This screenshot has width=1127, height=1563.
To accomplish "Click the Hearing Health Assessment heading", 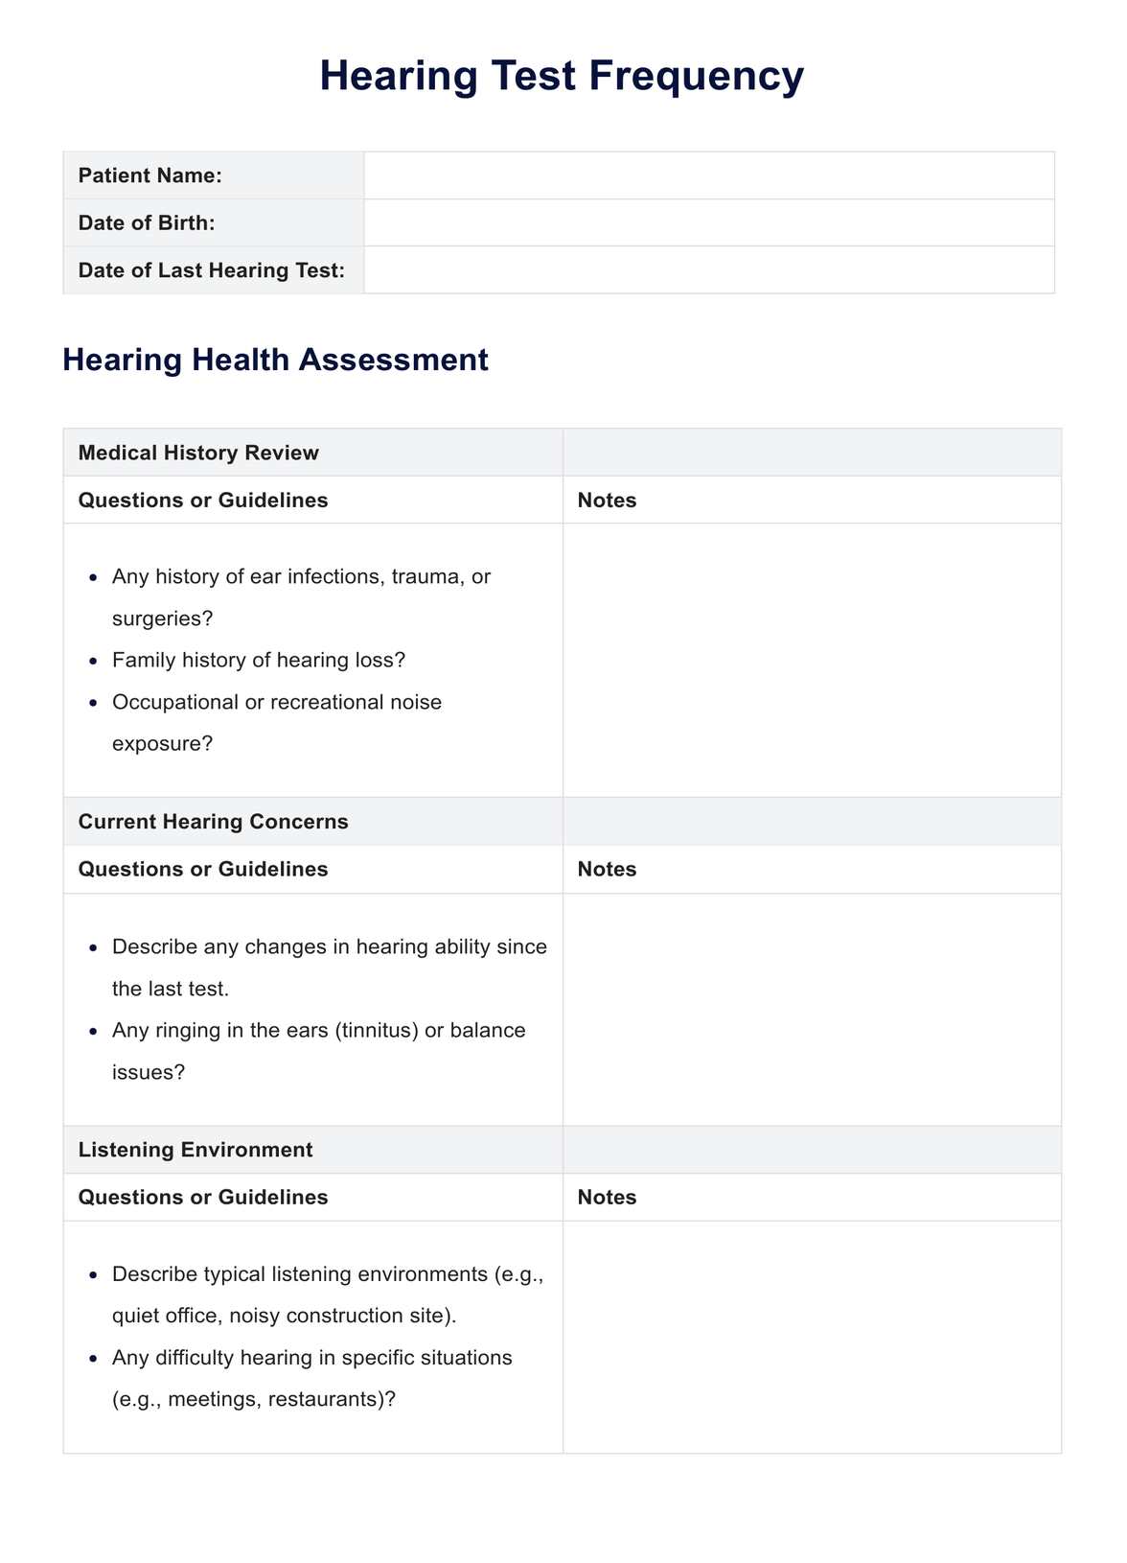I will point(275,360).
